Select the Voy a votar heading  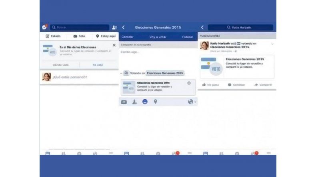[x=158, y=37]
